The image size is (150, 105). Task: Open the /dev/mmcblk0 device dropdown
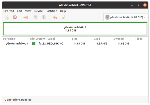126,17
